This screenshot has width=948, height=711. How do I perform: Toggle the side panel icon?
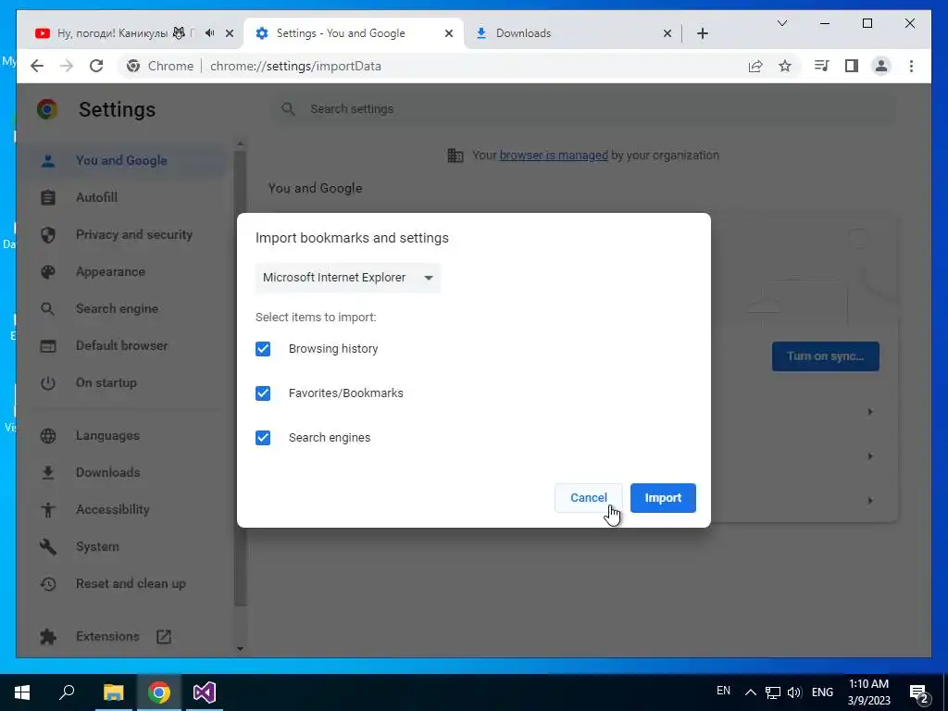pyautogui.click(x=852, y=66)
